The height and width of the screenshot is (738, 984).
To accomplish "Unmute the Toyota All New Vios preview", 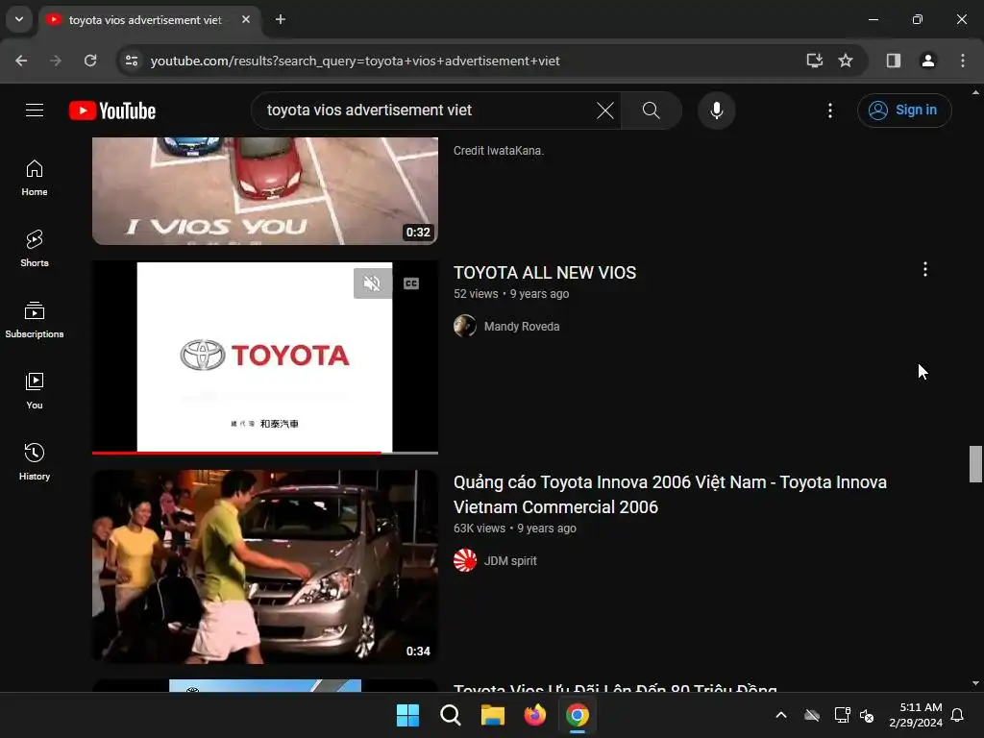I will point(372,283).
